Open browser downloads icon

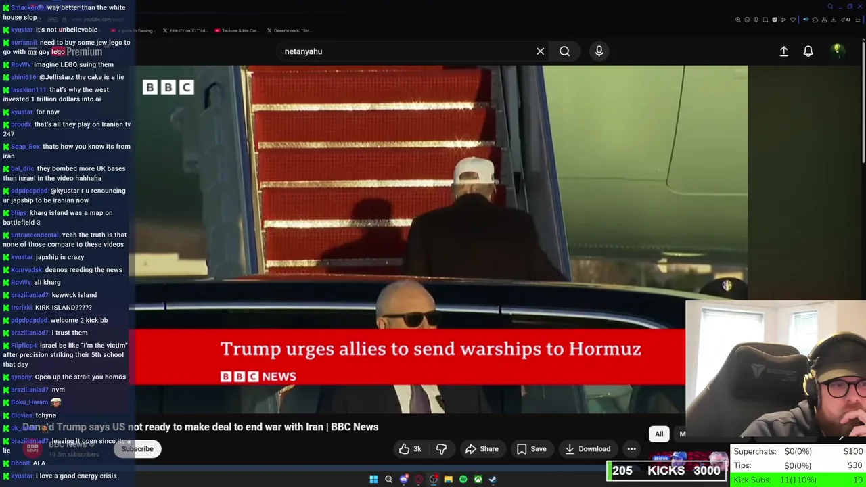click(x=833, y=20)
